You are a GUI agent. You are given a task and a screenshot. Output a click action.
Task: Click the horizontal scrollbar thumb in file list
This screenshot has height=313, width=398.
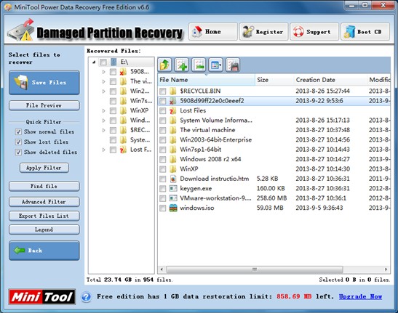(255, 269)
